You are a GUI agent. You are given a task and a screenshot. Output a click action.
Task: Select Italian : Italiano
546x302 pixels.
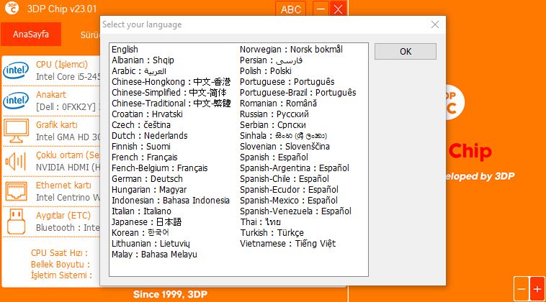[141, 211]
